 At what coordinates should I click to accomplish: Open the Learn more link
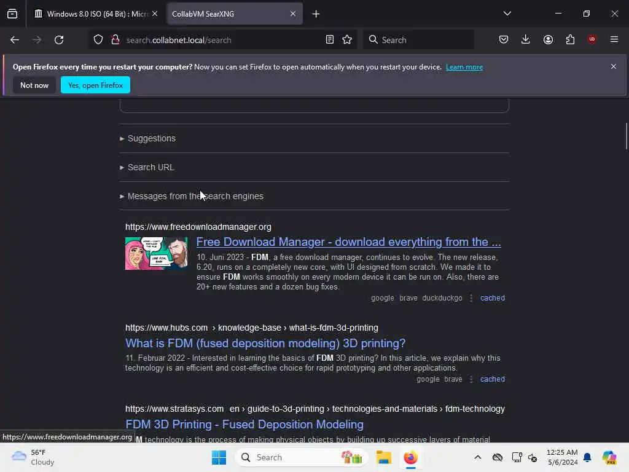point(464,67)
